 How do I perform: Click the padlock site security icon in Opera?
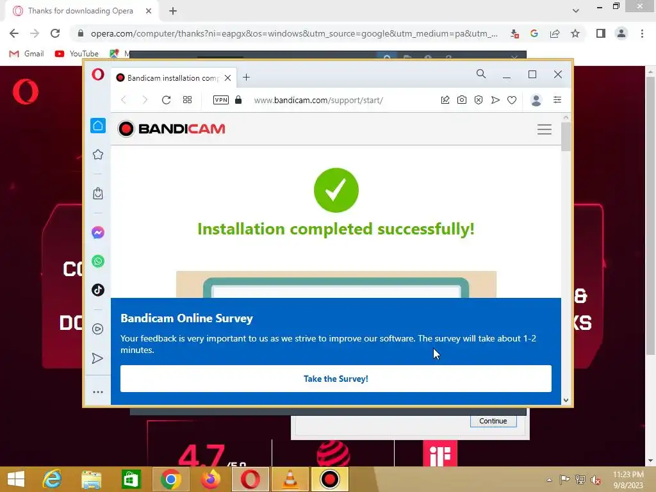point(238,99)
